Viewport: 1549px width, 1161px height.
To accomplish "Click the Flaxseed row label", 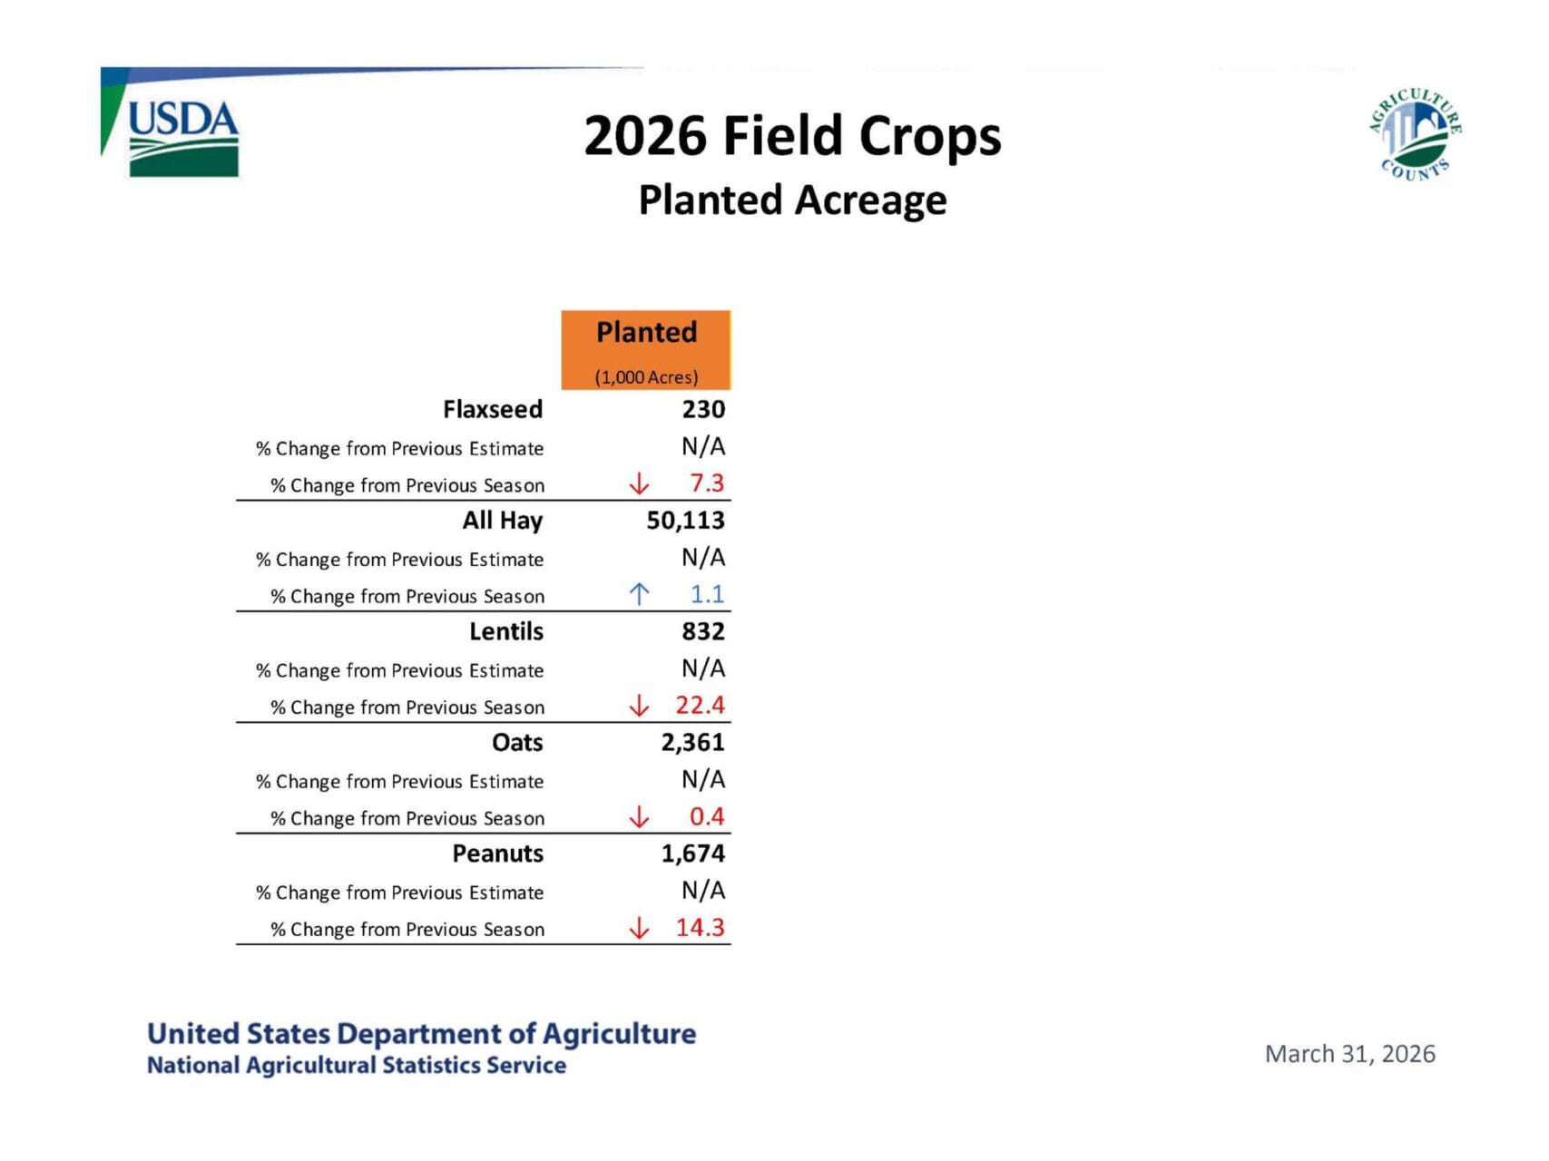I will pos(493,409).
